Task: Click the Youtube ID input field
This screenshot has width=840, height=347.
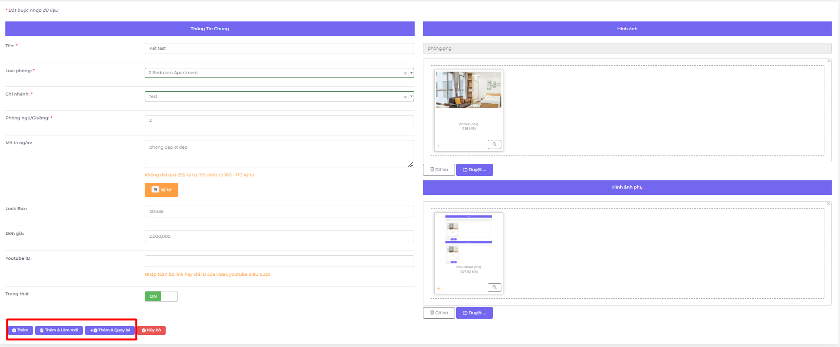Action: 279,261
